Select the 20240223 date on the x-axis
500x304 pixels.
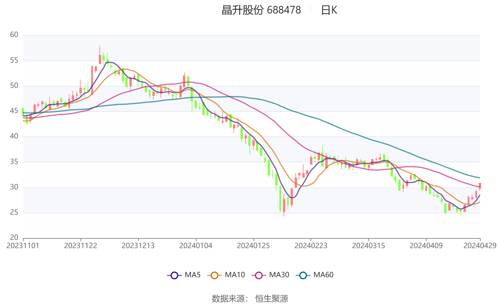[x=311, y=246]
